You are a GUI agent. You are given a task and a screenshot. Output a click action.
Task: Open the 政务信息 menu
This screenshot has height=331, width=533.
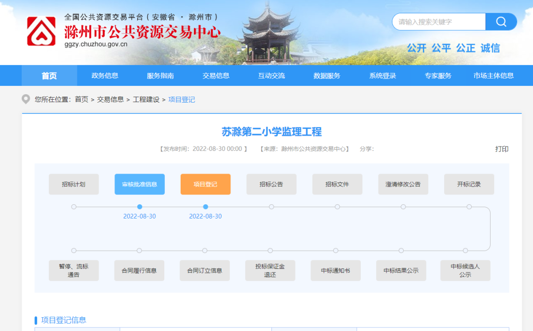(x=104, y=75)
